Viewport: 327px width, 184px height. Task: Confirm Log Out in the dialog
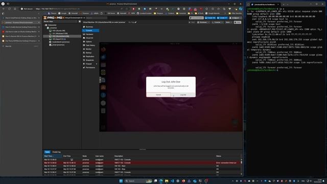pyautogui.click(x=183, y=95)
